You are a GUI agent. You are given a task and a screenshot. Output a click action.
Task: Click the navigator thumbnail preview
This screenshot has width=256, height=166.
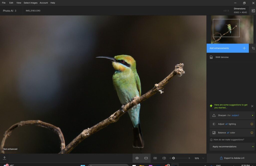(x=232, y=29)
